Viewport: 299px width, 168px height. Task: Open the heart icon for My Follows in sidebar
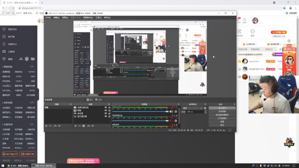tap(4, 29)
